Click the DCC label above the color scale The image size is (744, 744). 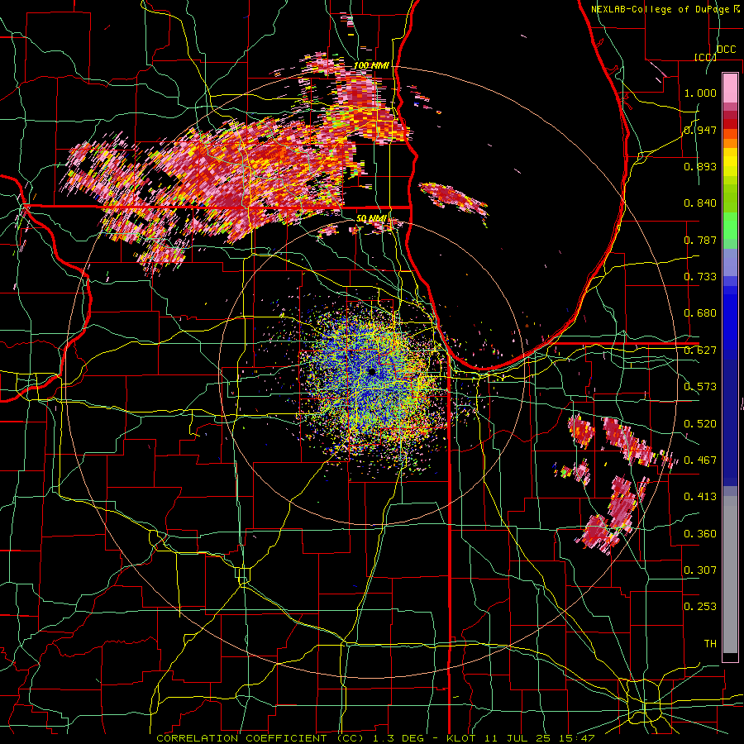pos(727,50)
